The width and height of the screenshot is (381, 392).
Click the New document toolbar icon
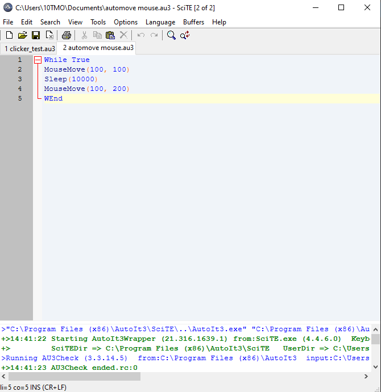point(9,35)
